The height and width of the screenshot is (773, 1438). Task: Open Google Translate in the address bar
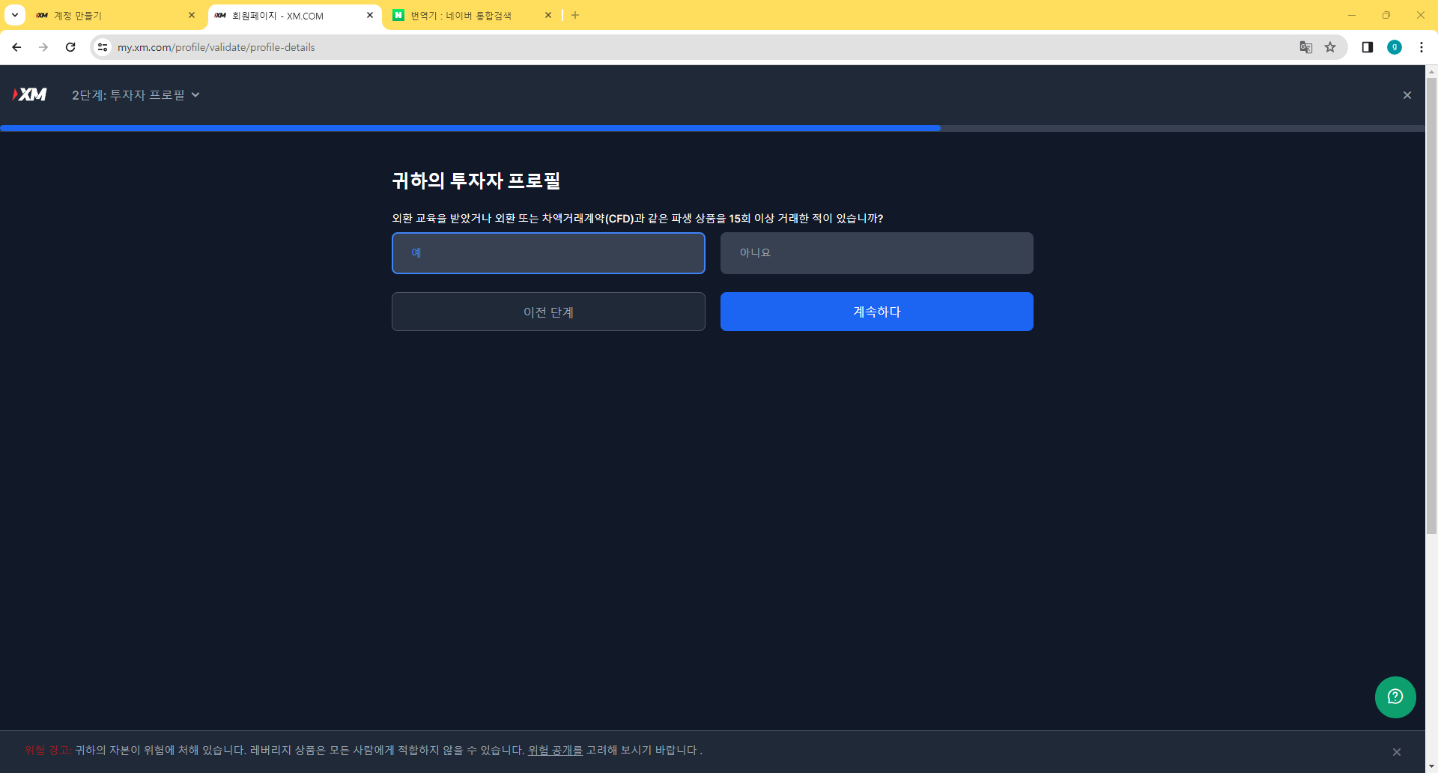(x=1306, y=46)
